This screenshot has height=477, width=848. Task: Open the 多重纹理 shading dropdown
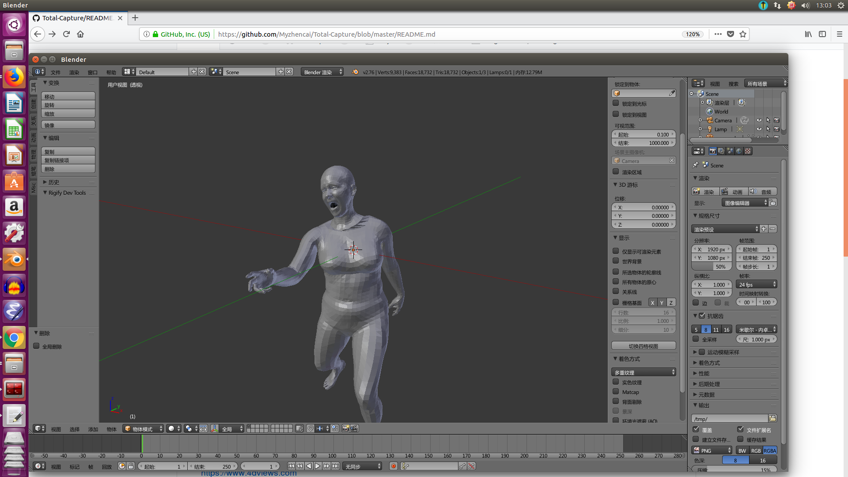644,372
